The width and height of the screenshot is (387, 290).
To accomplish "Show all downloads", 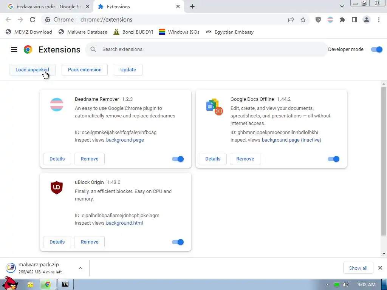I will [358, 268].
